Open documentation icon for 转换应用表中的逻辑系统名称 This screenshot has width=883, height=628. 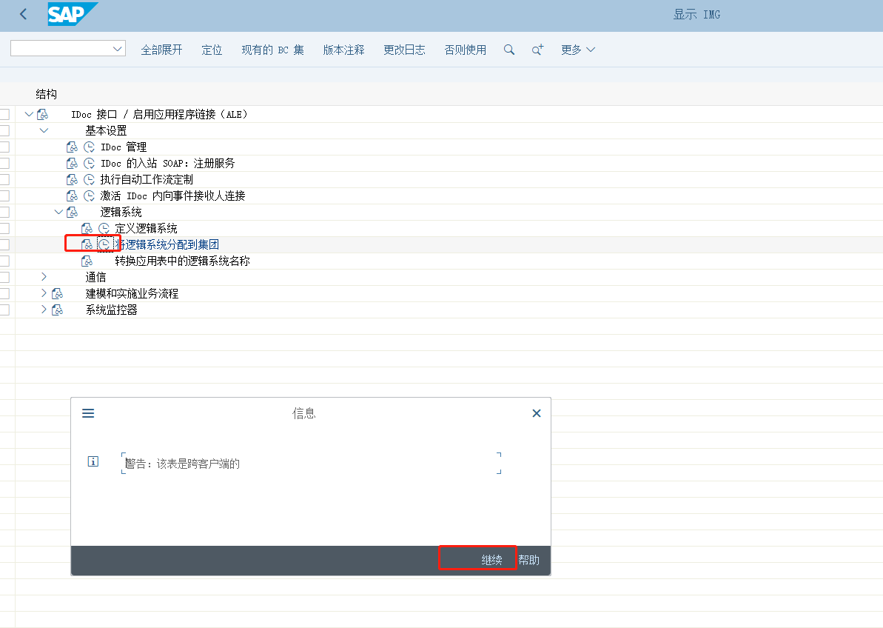[87, 261]
